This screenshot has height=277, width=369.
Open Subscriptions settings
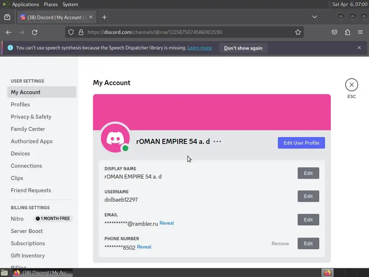coord(42,243)
